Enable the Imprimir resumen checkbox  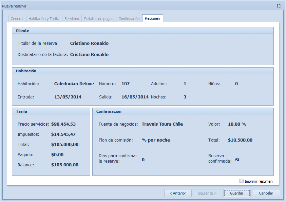pyautogui.click(x=241, y=181)
